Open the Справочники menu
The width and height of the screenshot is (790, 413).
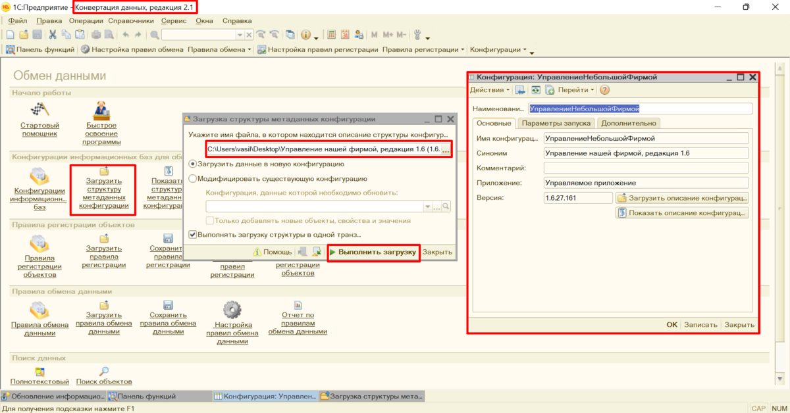(131, 20)
